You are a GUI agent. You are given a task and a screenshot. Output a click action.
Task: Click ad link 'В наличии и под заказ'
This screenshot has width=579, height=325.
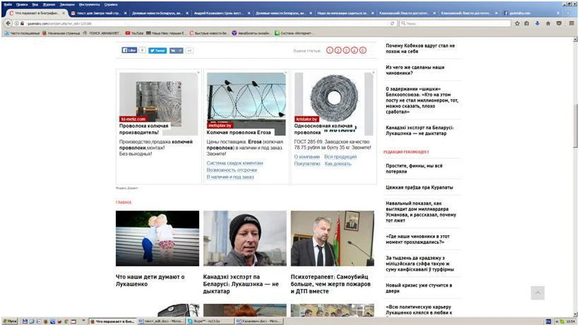(x=230, y=177)
